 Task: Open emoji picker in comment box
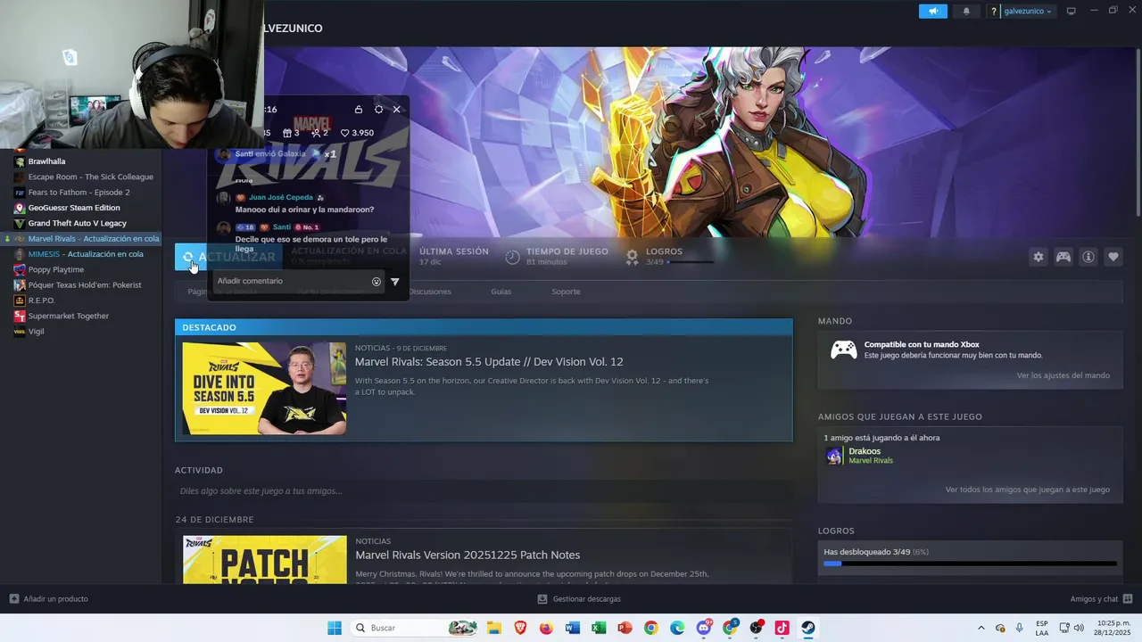[377, 282]
